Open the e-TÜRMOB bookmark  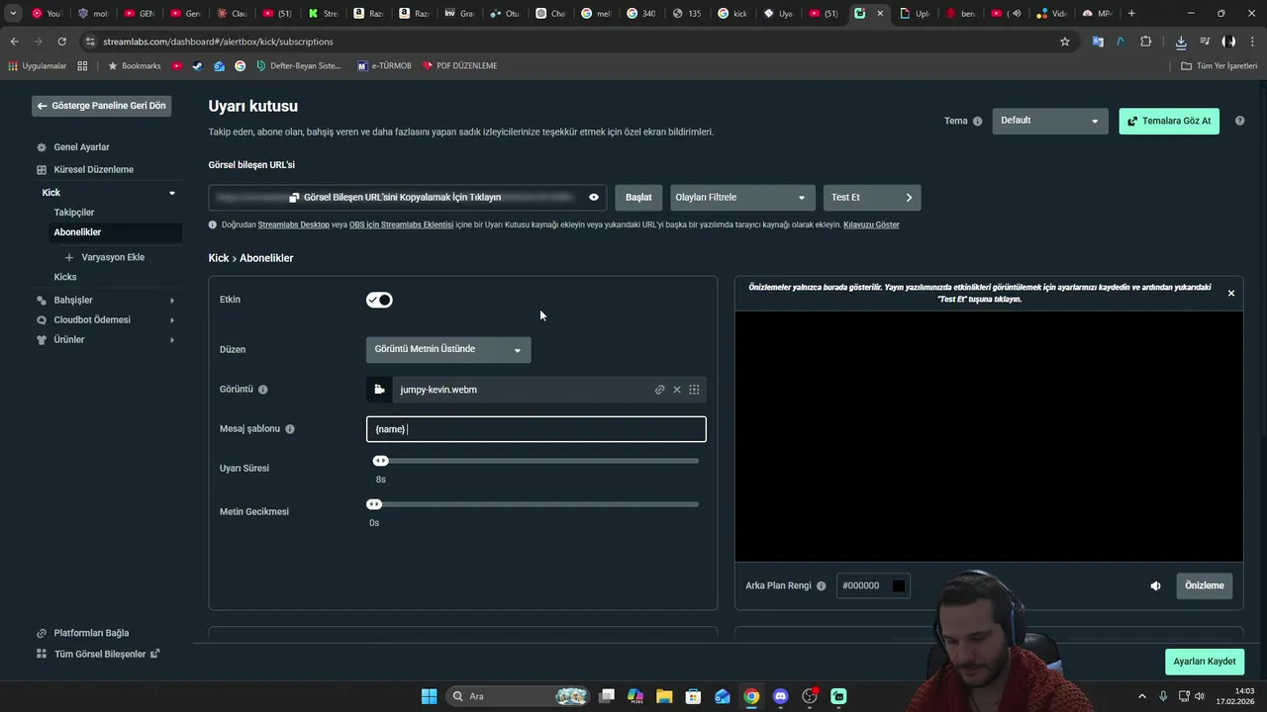coord(384,66)
